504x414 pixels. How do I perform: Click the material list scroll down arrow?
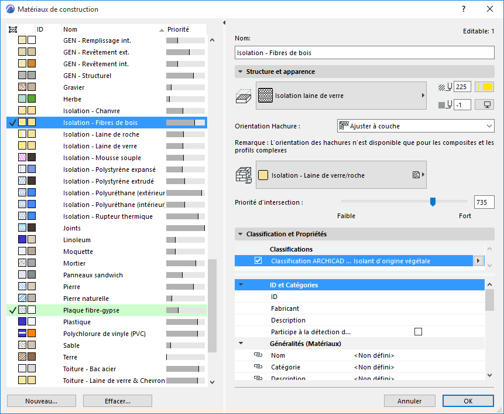tap(212, 382)
